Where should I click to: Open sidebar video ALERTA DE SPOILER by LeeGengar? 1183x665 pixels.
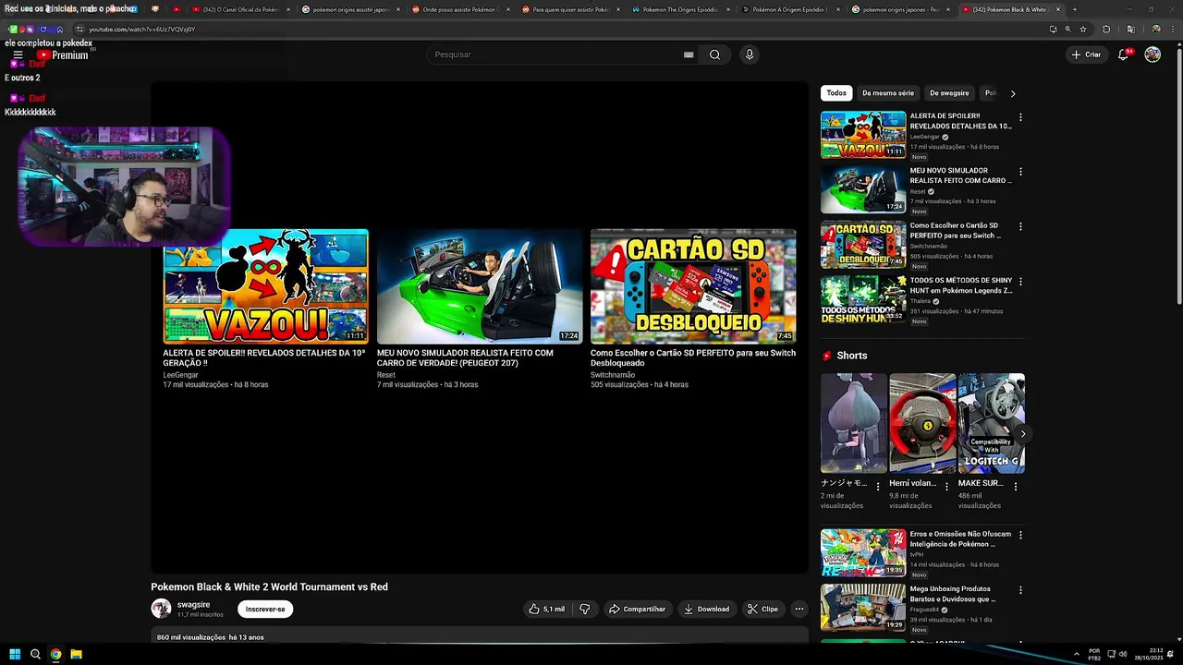tap(863, 135)
